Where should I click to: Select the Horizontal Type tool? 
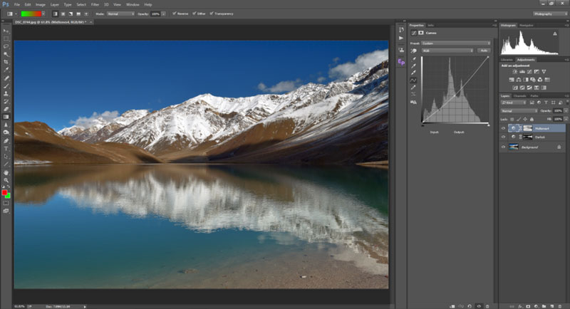coord(6,148)
